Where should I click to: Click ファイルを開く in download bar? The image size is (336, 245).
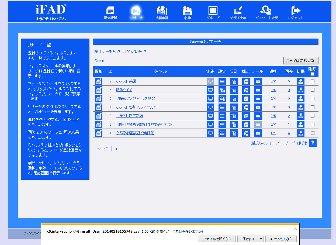tap(217, 239)
